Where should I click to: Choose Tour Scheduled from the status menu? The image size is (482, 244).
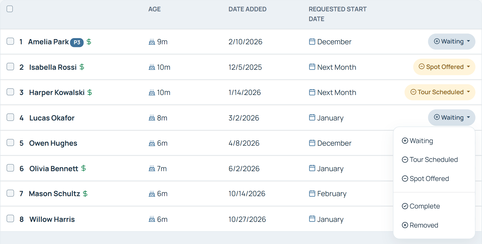coord(434,160)
